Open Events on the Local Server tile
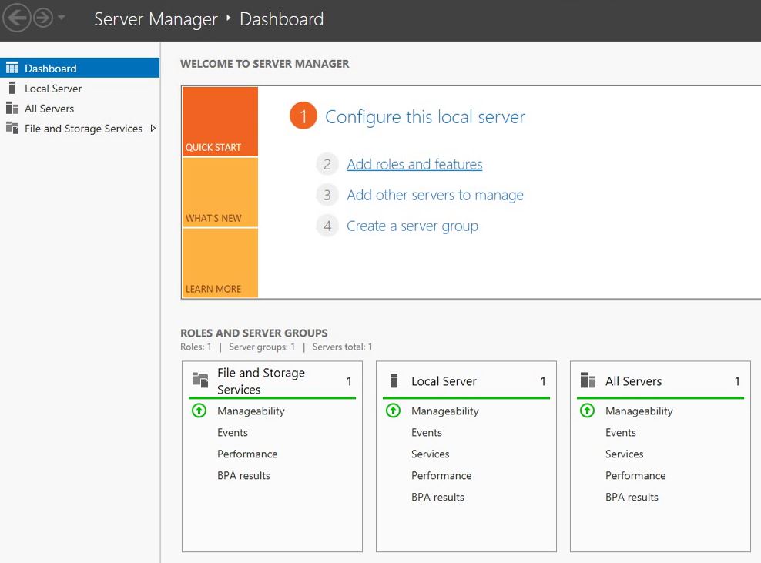761x563 pixels. click(x=427, y=432)
